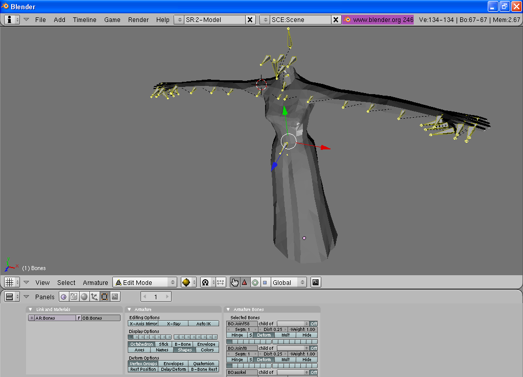The height and width of the screenshot is (377, 523).
Task: Open the Timeline menu in the top bar
Action: tap(84, 20)
